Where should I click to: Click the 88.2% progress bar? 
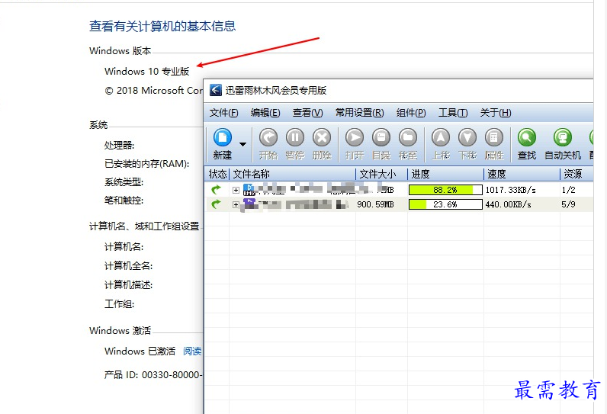click(x=445, y=190)
